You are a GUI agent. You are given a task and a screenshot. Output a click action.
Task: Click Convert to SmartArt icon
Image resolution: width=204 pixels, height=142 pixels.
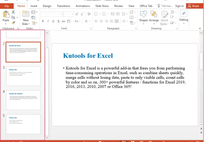tap(131, 23)
